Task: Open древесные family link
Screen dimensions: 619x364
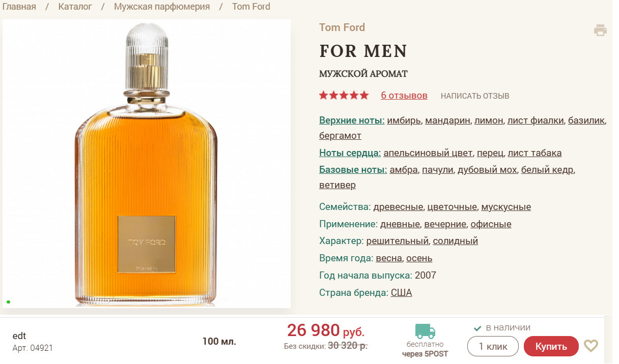Action: tap(398, 207)
